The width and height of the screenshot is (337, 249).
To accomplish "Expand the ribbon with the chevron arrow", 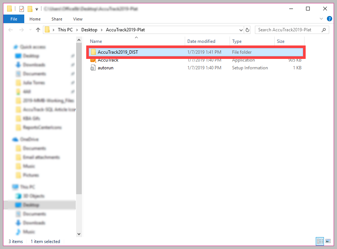I will [321, 19].
